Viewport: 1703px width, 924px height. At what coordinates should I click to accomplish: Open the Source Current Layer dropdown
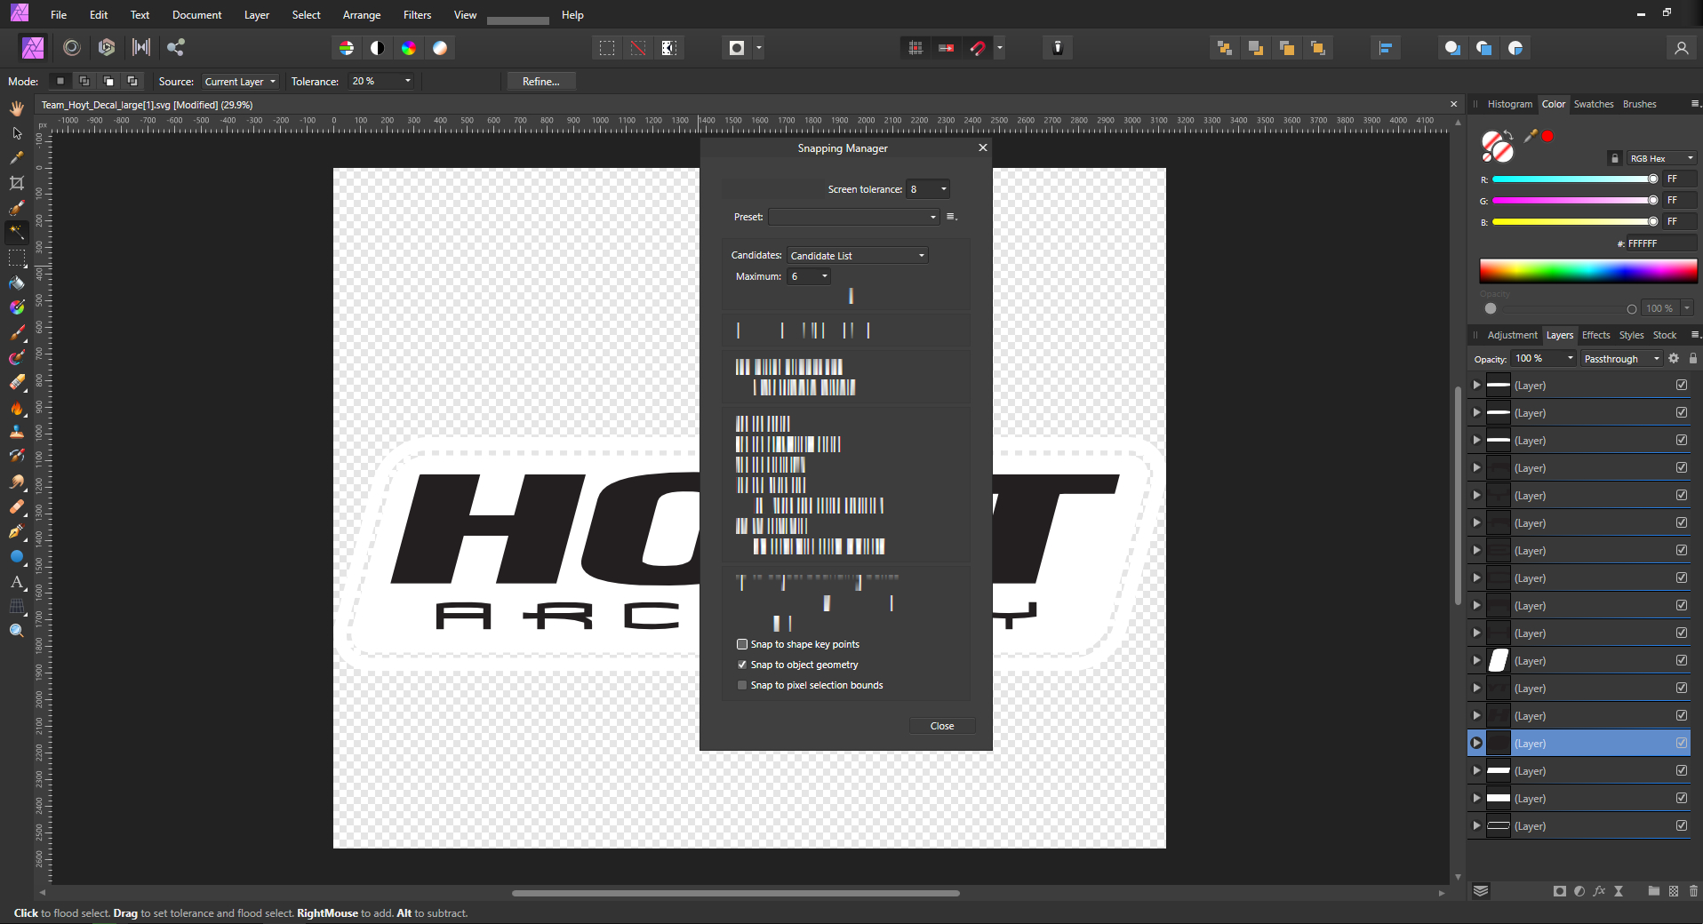[x=240, y=81]
